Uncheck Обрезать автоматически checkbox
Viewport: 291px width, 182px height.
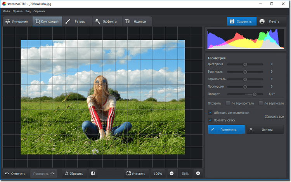210,112
